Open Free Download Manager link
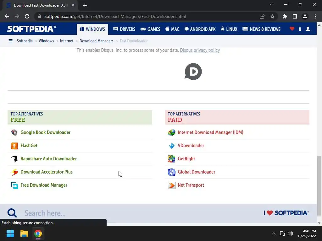 pyautogui.click(x=44, y=185)
